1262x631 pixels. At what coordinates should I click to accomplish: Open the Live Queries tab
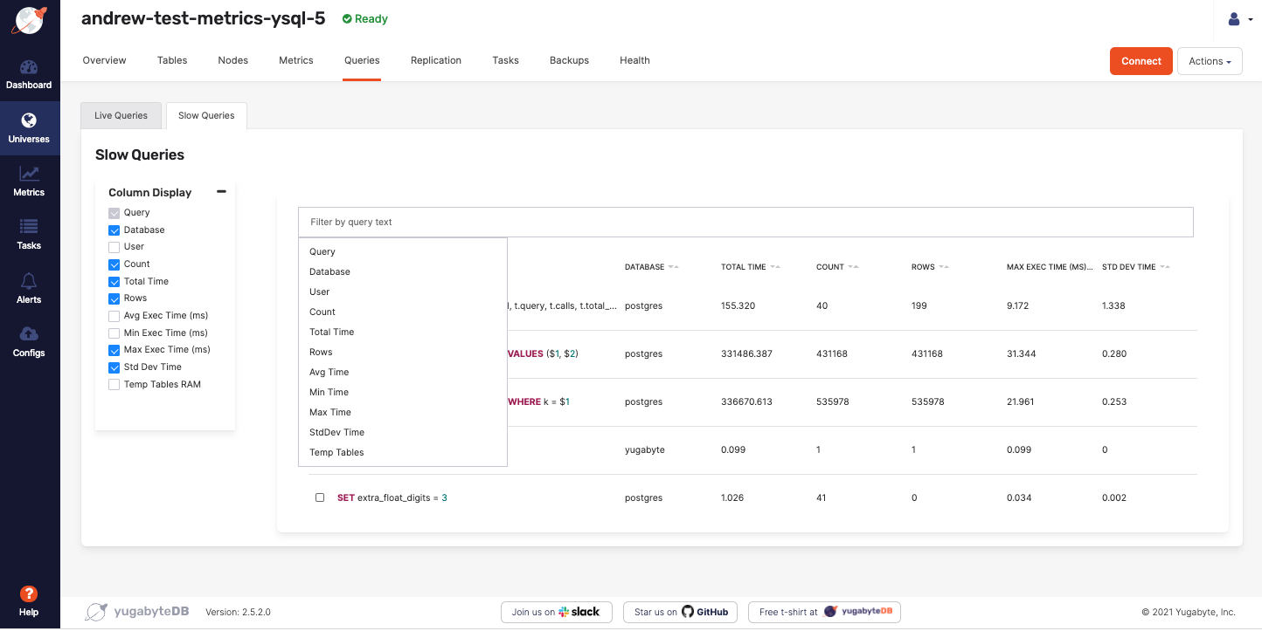point(121,115)
